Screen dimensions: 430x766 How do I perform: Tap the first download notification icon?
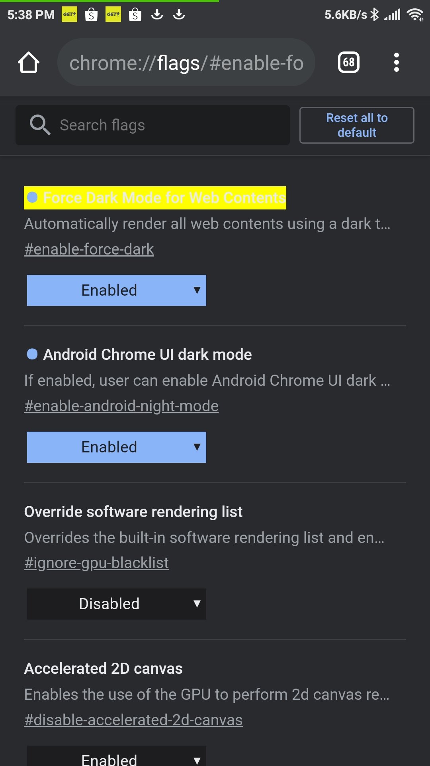157,15
